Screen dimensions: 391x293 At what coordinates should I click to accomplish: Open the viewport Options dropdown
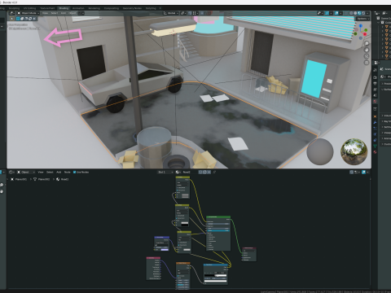pyautogui.click(x=362, y=19)
